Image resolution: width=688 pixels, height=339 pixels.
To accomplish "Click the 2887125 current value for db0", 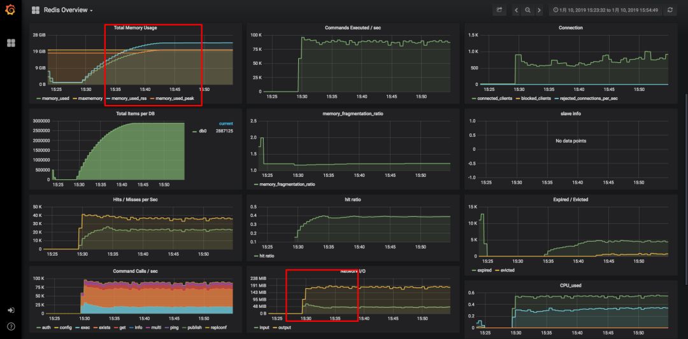I will tap(224, 131).
